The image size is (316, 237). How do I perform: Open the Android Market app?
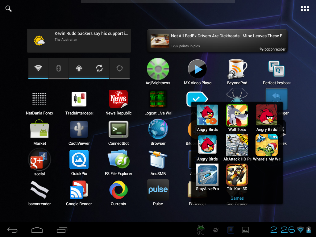(x=39, y=130)
